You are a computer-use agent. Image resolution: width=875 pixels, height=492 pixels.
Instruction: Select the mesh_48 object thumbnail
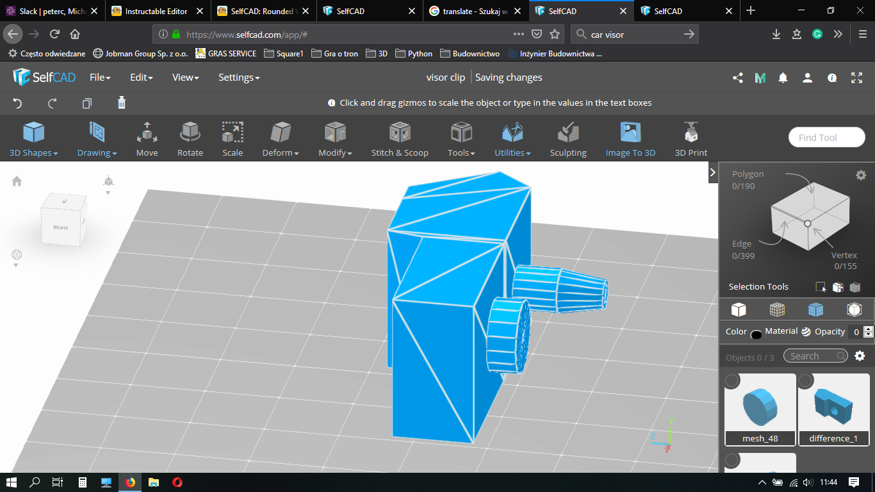click(760, 409)
